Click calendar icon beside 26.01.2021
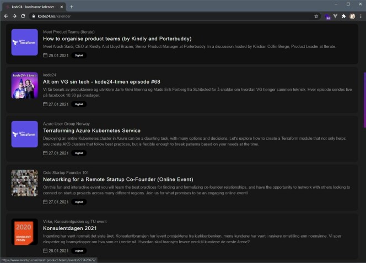Image resolution: width=366 pixels, height=263 pixels. 45,55
